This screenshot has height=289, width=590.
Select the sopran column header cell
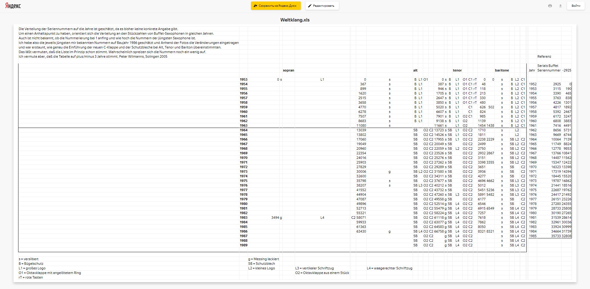pyautogui.click(x=288, y=70)
